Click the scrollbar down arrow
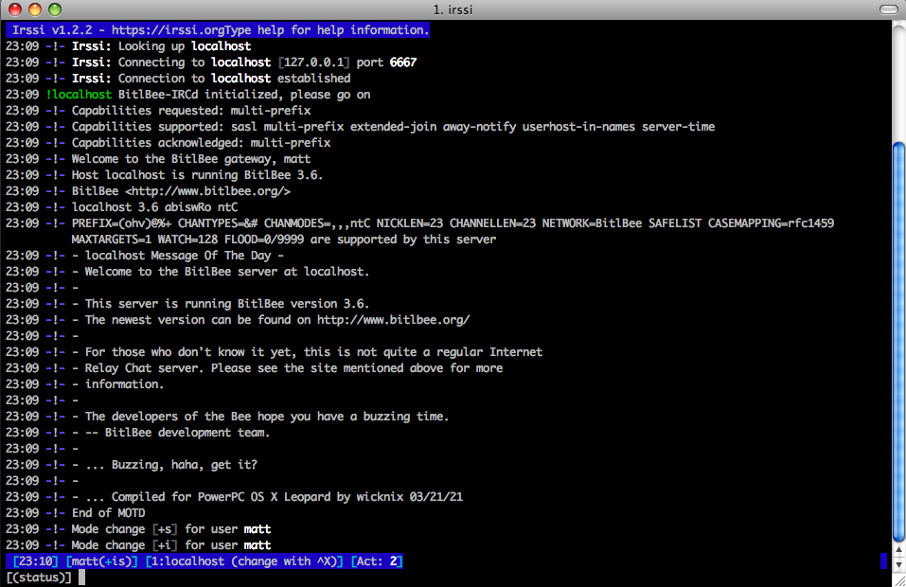906x587 pixels. (x=898, y=564)
